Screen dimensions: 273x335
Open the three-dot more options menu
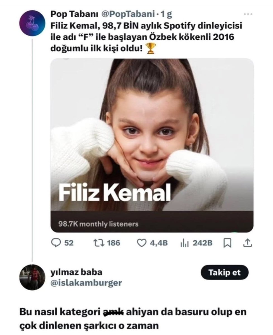248,14
